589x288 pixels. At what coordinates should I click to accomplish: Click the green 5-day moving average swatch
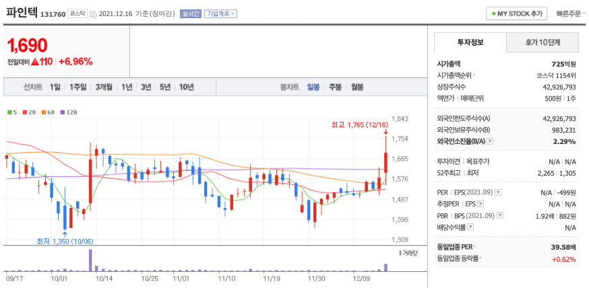9,112
